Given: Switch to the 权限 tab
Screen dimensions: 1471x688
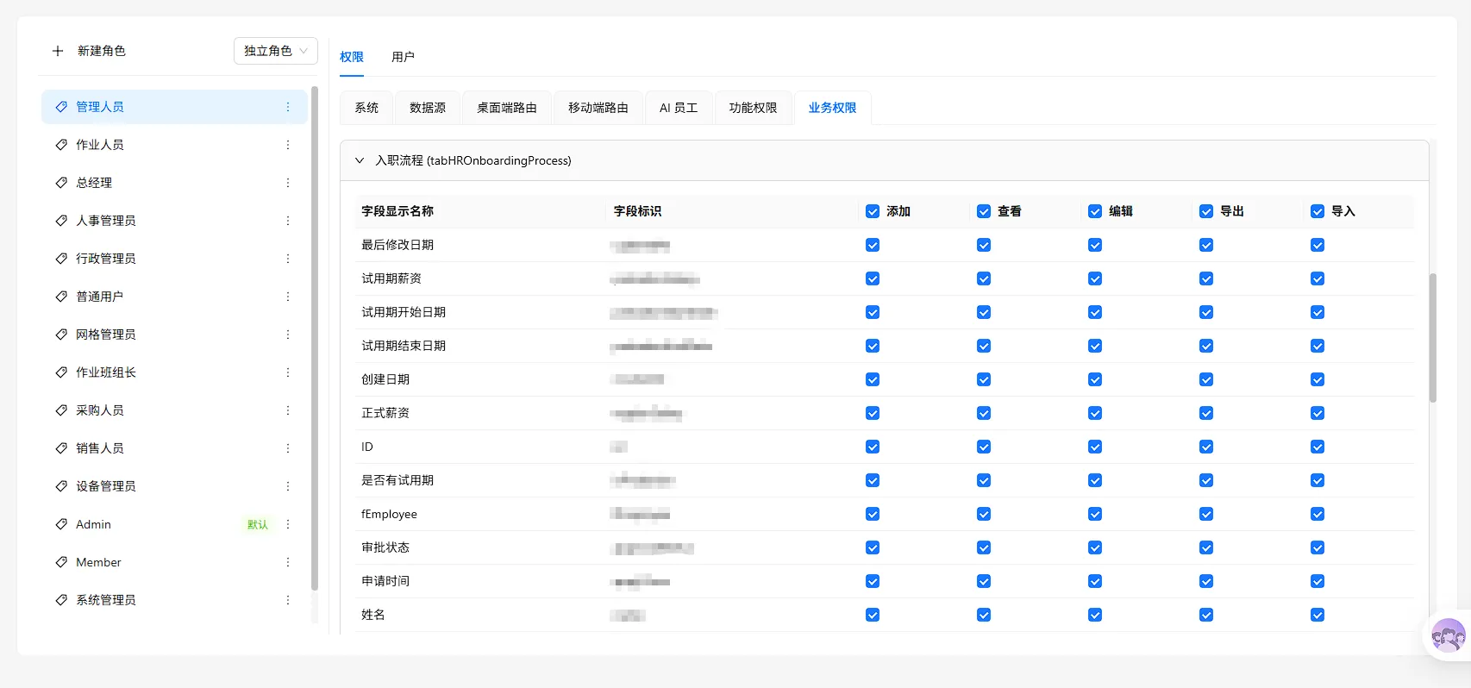Looking at the screenshot, I should (352, 57).
